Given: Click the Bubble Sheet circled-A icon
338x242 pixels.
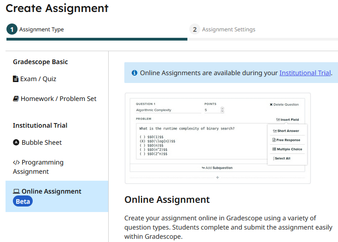Looking at the screenshot, I should (16, 142).
